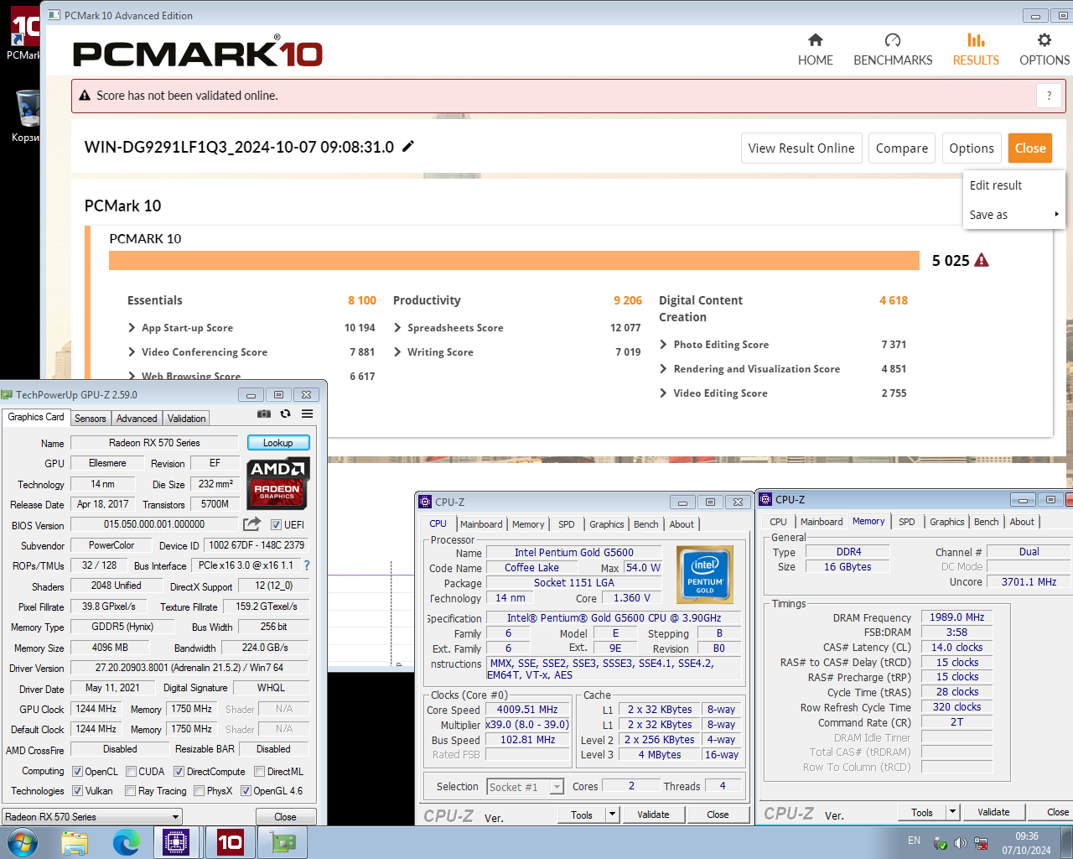Screen dimensions: 1073x859
Task: Click View Result Online button
Action: pyautogui.click(x=801, y=148)
